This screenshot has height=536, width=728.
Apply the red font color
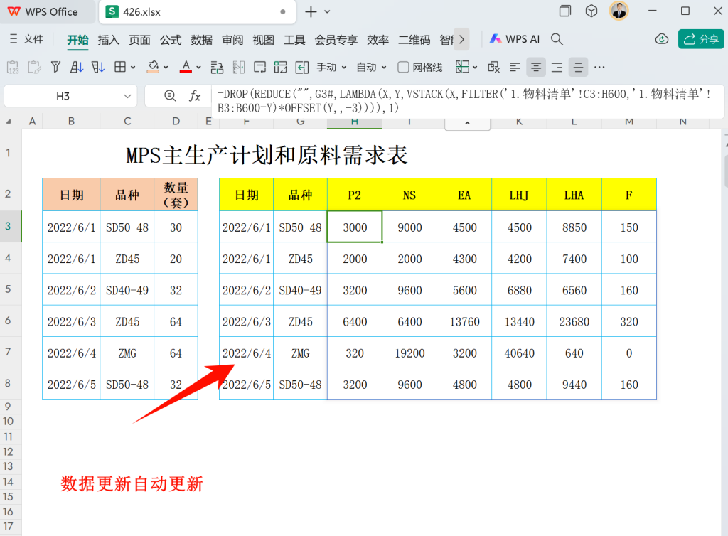tap(186, 68)
